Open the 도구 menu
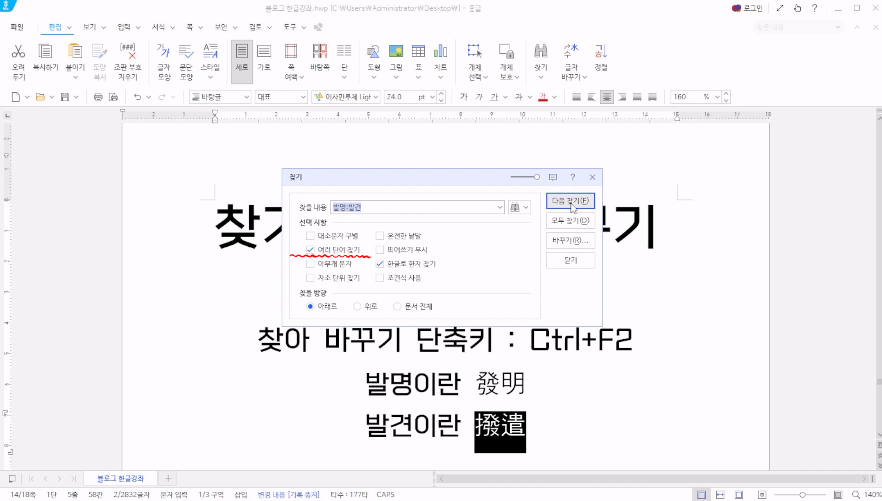 [x=290, y=27]
